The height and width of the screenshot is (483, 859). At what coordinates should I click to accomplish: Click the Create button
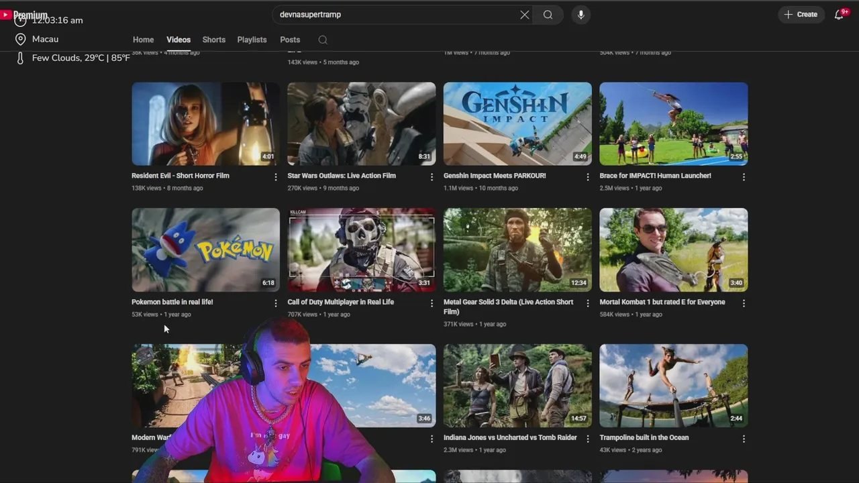(801, 14)
